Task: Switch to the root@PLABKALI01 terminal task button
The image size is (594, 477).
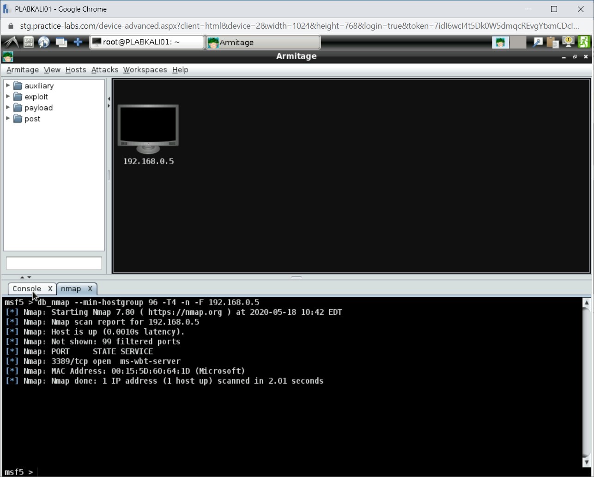Action: [x=147, y=42]
